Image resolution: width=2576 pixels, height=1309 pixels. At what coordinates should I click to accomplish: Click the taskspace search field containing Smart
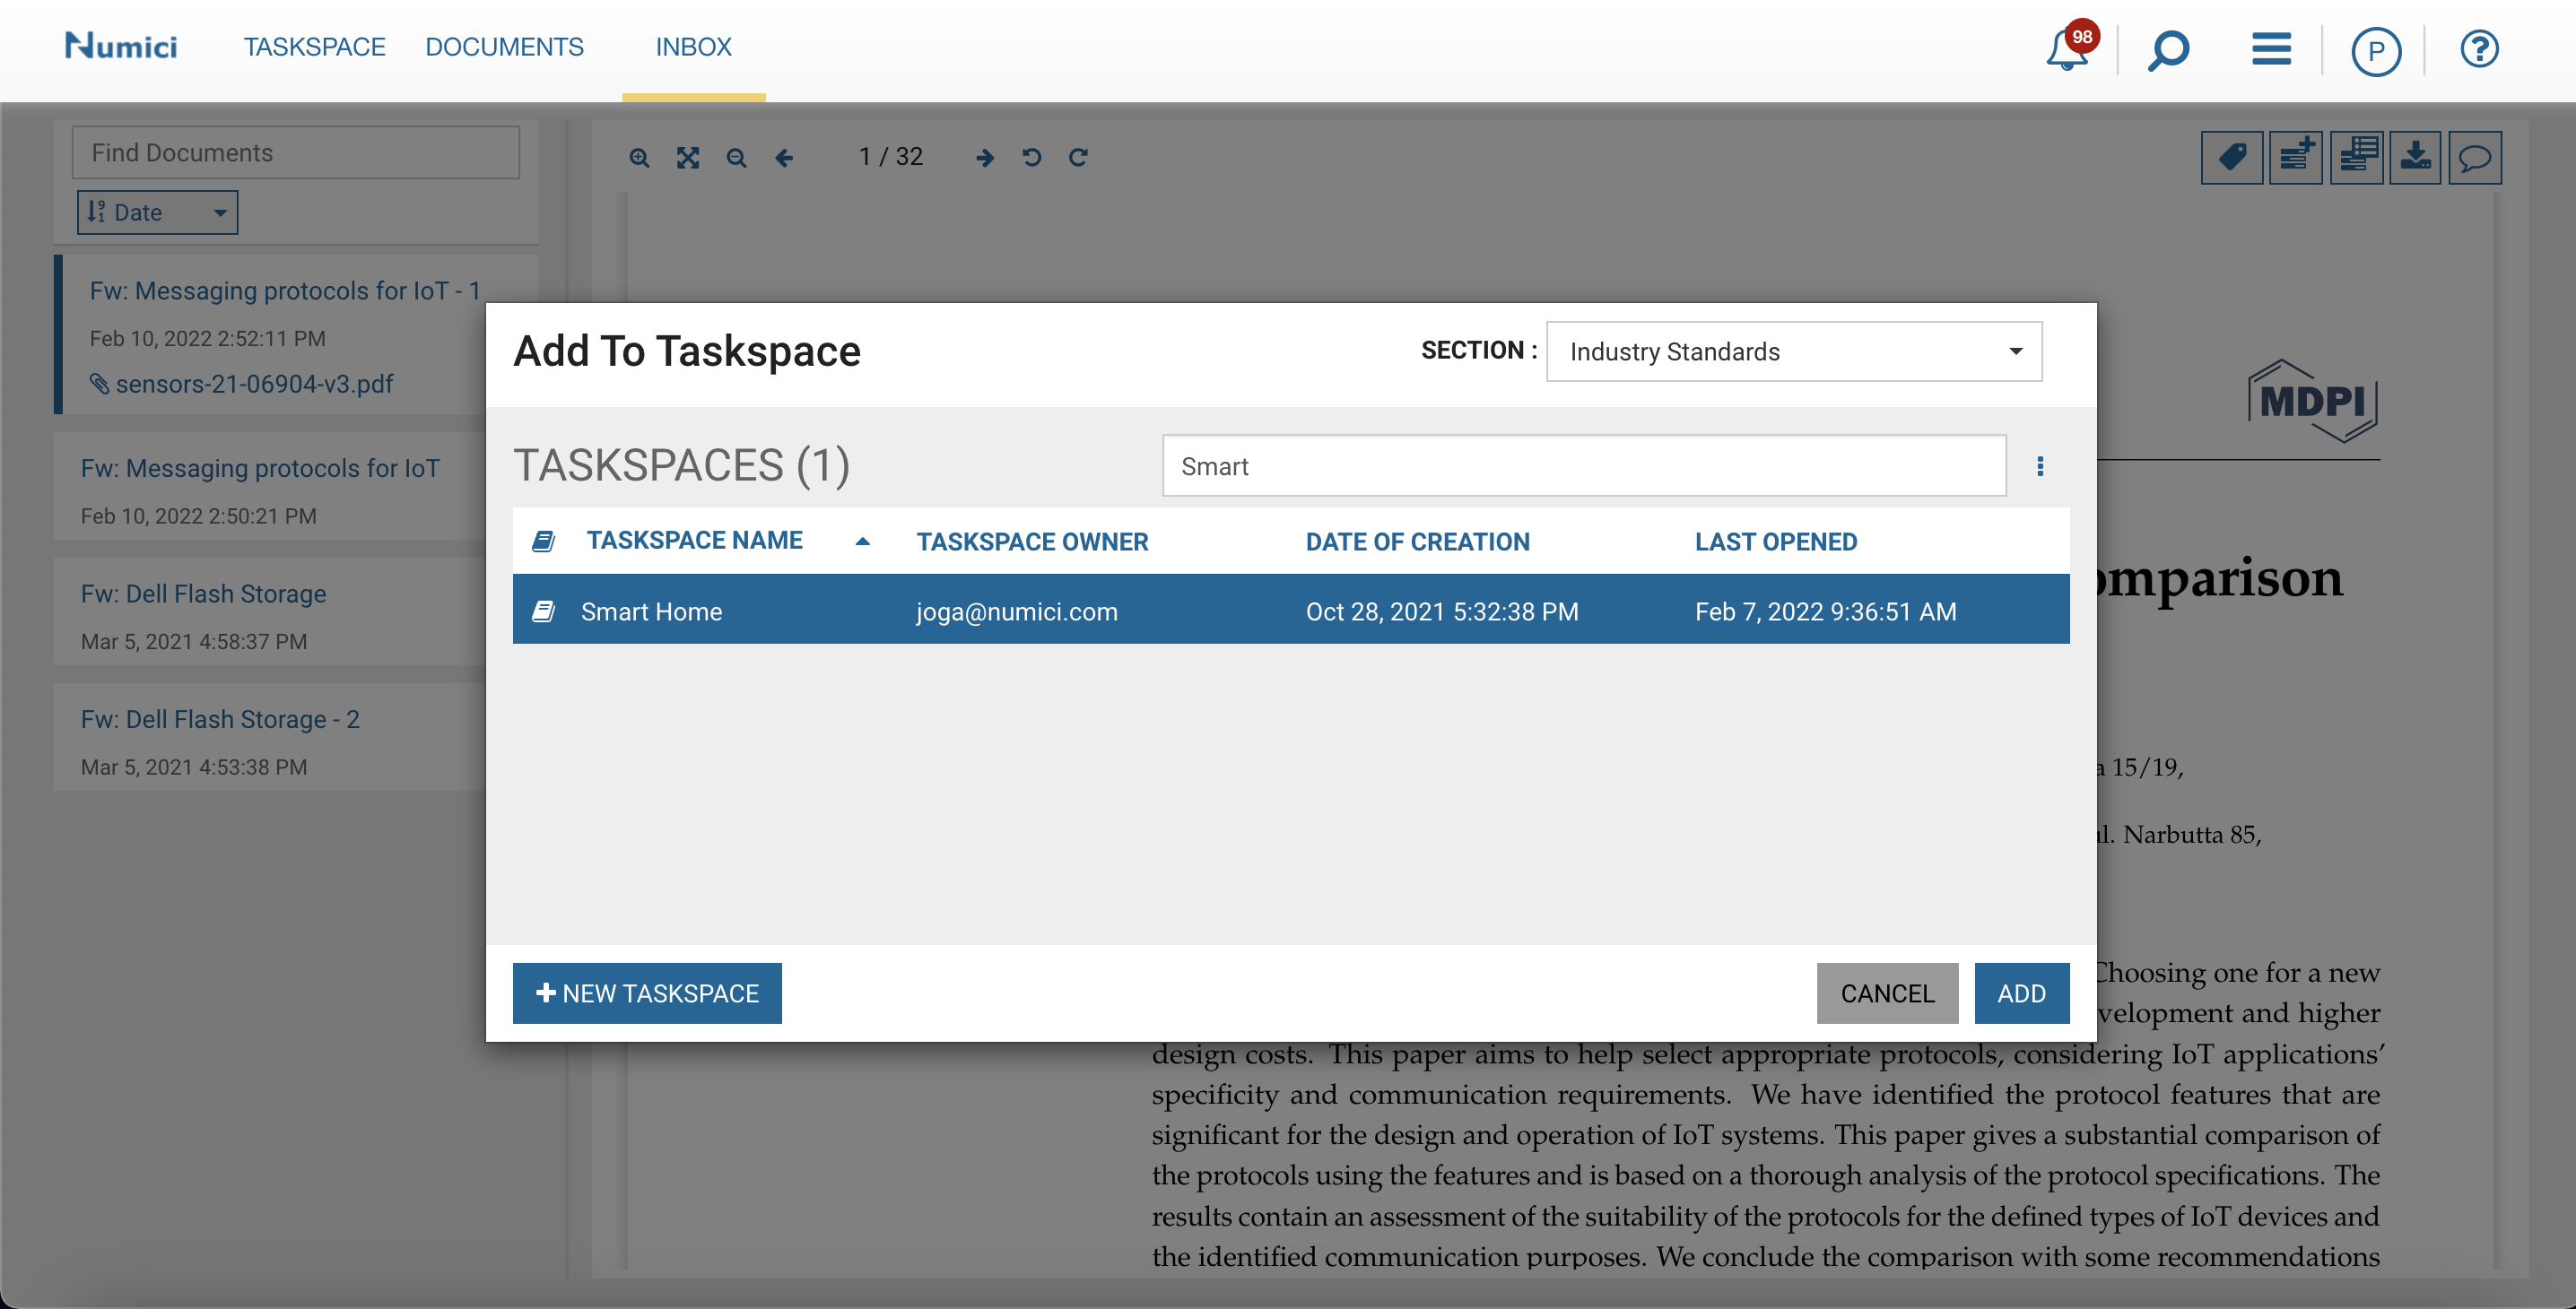pos(1584,465)
